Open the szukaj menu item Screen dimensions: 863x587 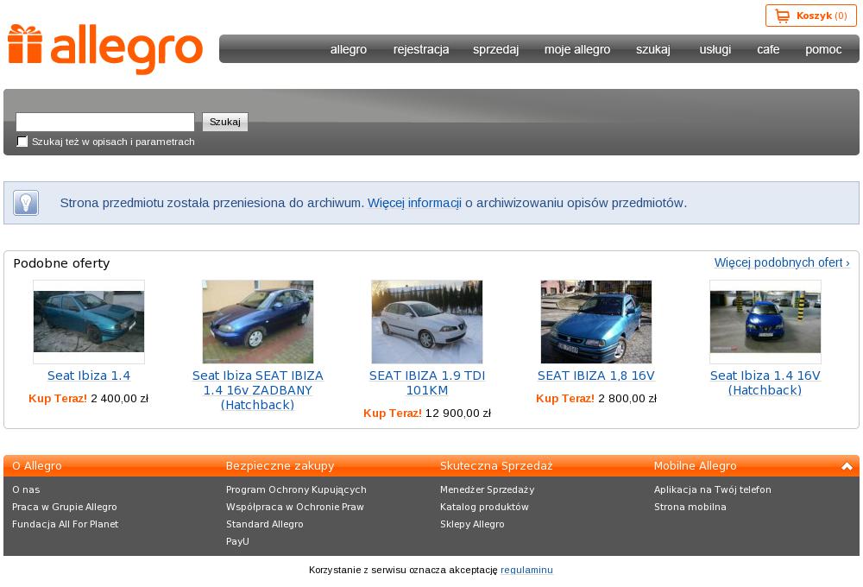[653, 49]
